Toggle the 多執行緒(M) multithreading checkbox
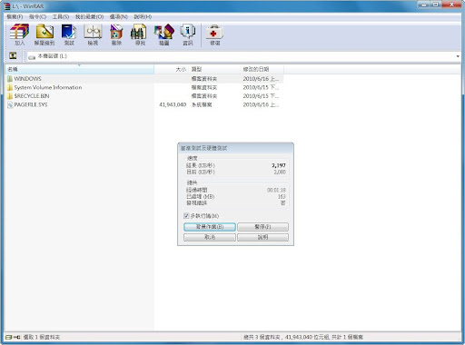 click(x=186, y=216)
